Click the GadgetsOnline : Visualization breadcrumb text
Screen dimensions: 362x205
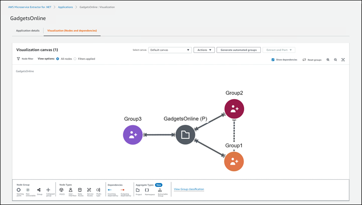click(97, 7)
